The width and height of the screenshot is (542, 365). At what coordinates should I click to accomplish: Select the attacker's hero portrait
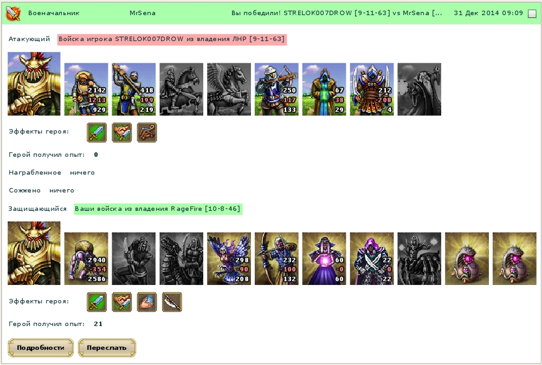(x=34, y=84)
